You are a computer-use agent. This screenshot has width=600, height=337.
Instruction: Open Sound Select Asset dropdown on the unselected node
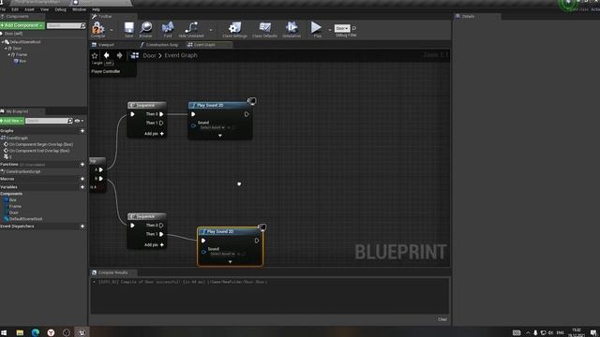[x=213, y=127]
